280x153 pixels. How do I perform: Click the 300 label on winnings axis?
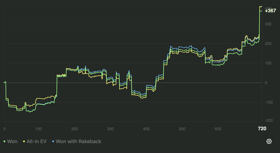coord(268,24)
